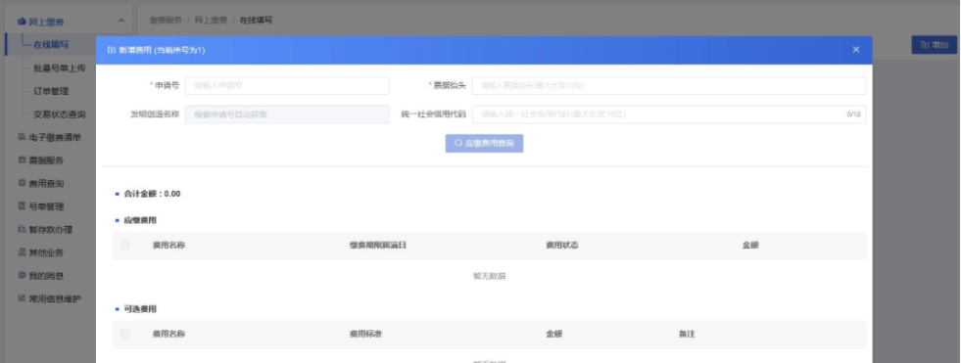Open 订单管理 submenu item
Viewport: 961px width, 363px height.
[51, 91]
